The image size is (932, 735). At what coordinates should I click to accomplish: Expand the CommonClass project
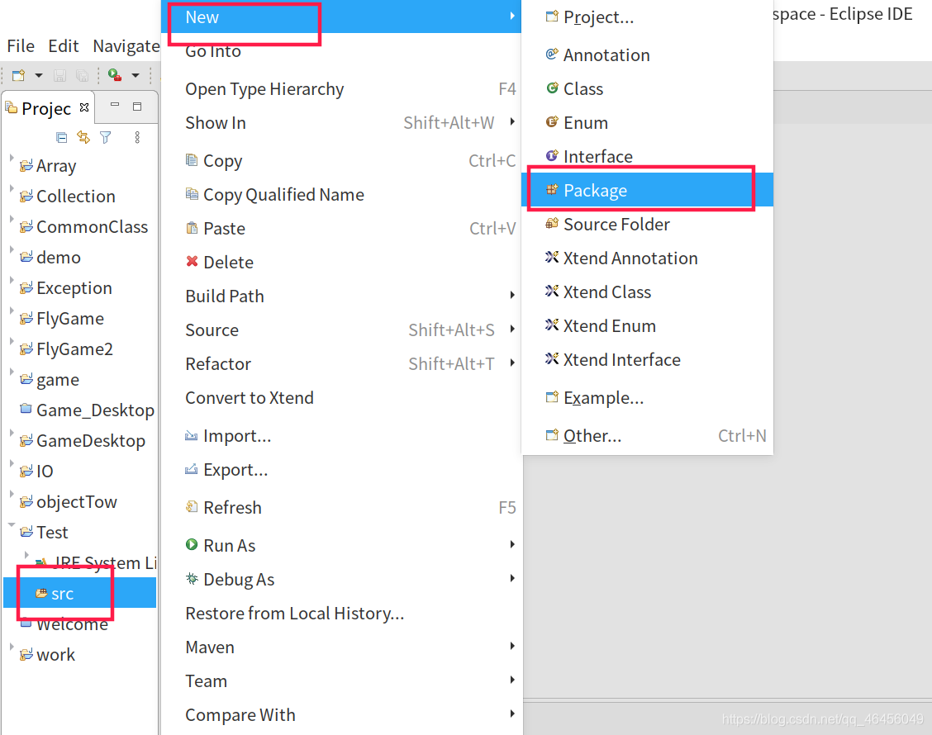12,219
